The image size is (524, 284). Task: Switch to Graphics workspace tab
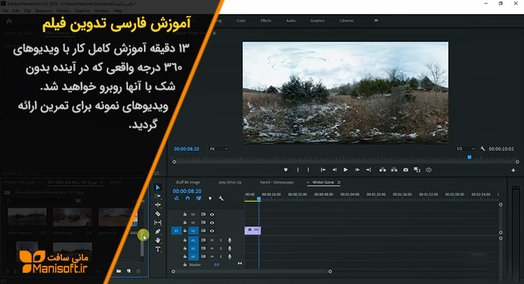coord(317,21)
